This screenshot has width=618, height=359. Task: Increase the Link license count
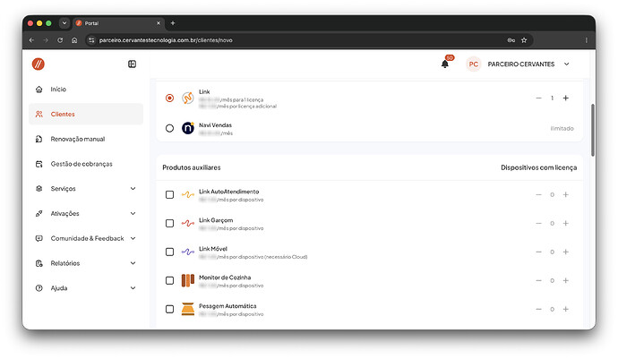(565, 98)
